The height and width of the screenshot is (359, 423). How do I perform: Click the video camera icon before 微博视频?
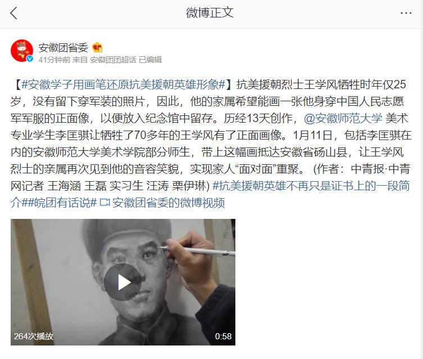pos(104,203)
